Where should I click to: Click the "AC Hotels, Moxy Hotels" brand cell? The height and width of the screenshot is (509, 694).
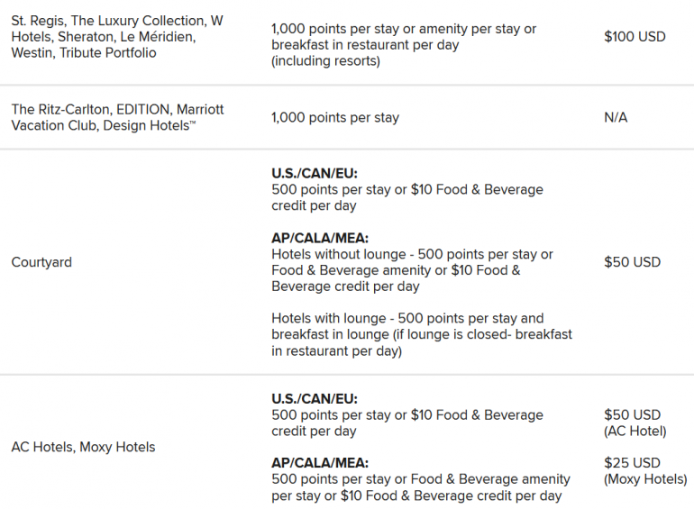(83, 447)
